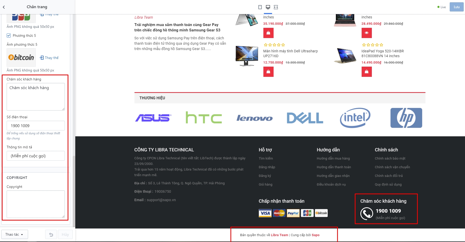Go back from the Chân trang panel

4,7
